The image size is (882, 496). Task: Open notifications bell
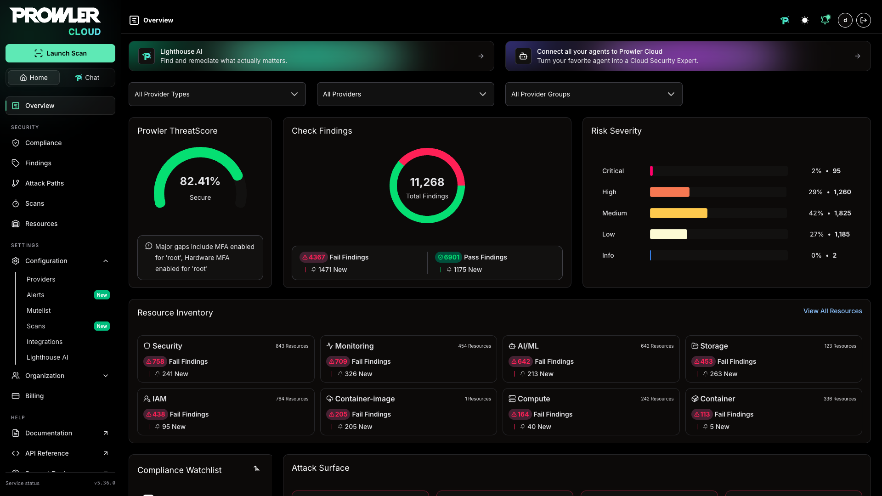[x=825, y=20]
